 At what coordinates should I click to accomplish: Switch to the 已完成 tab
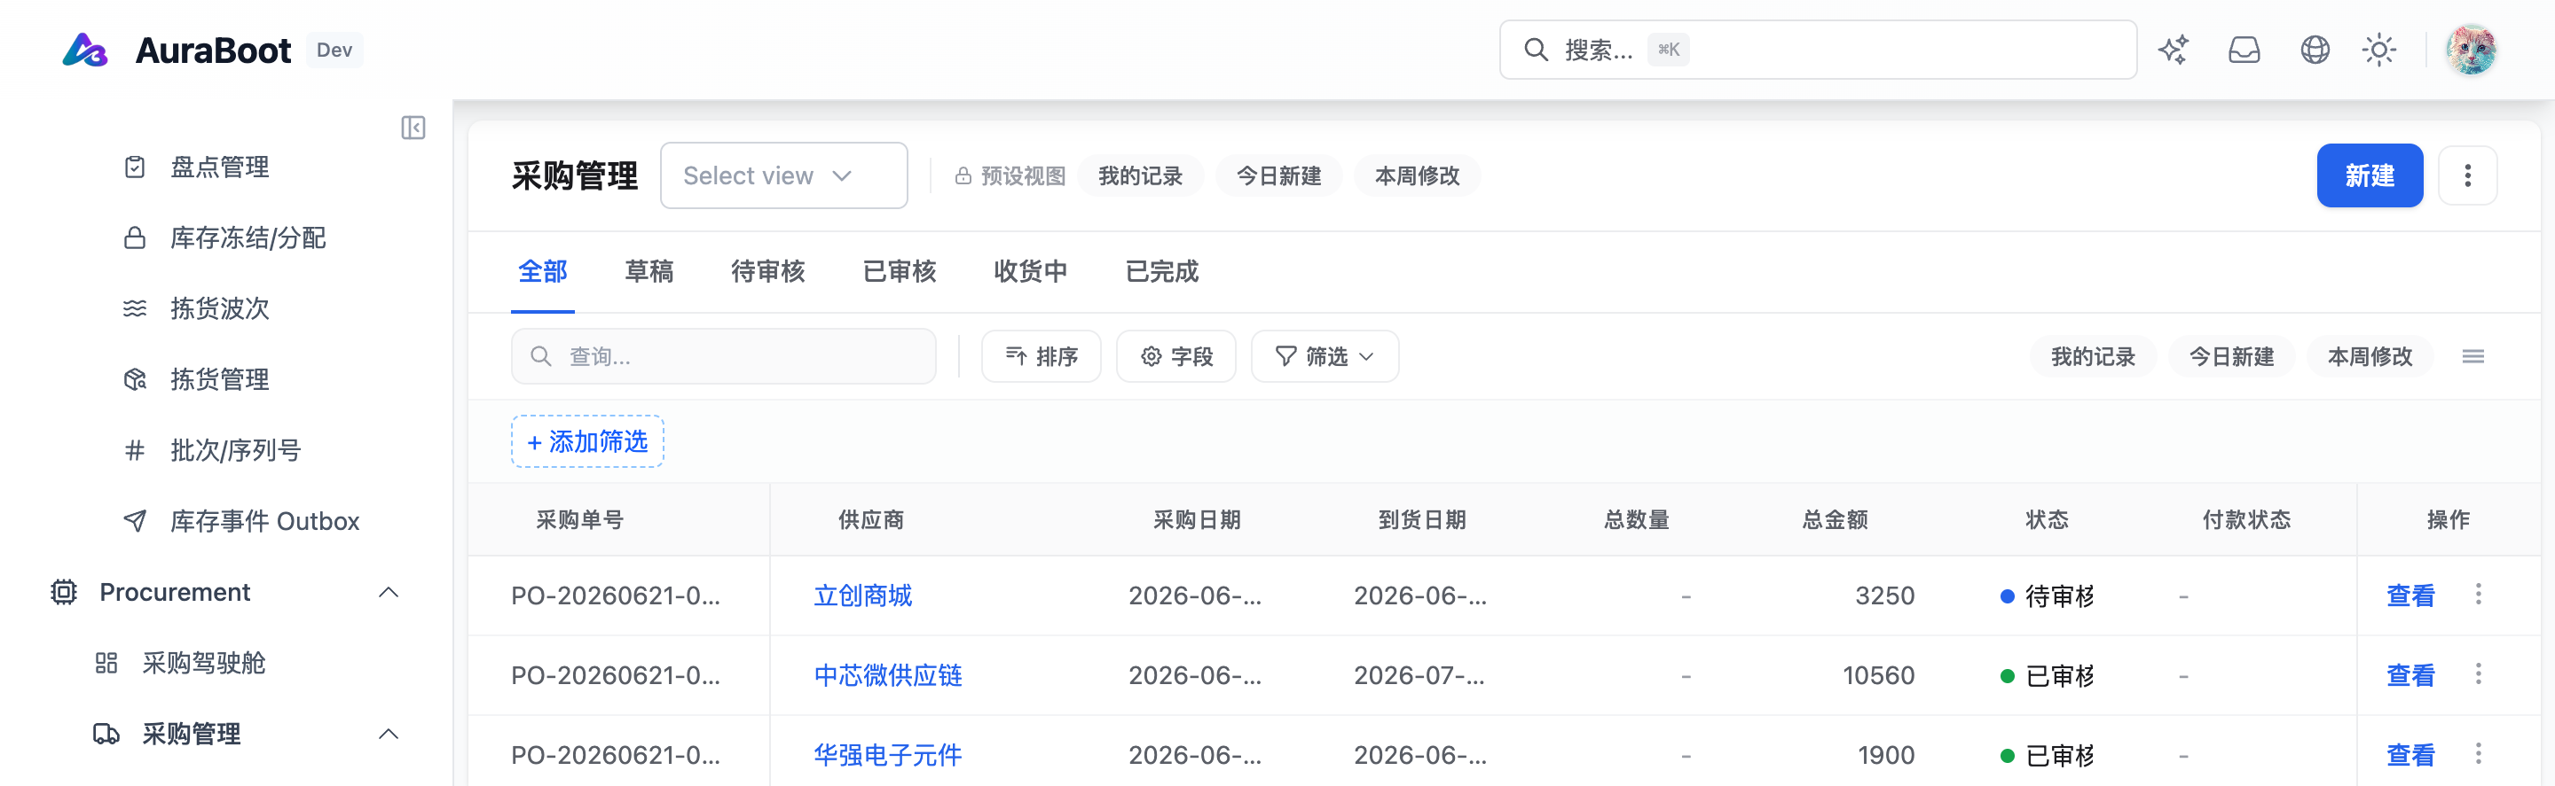point(1162,271)
